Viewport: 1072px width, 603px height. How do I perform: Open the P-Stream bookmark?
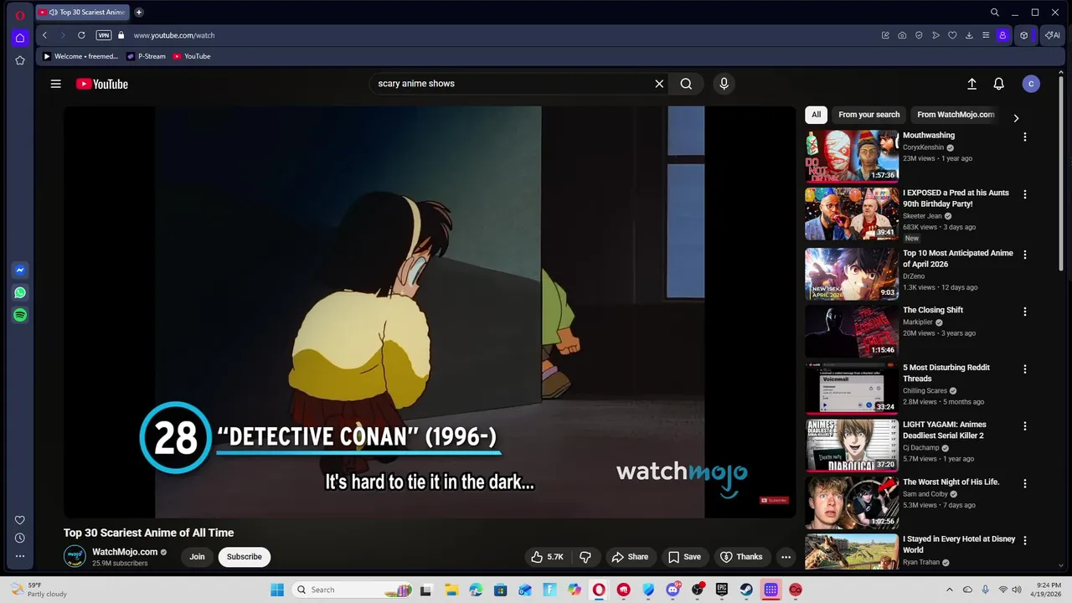point(146,56)
